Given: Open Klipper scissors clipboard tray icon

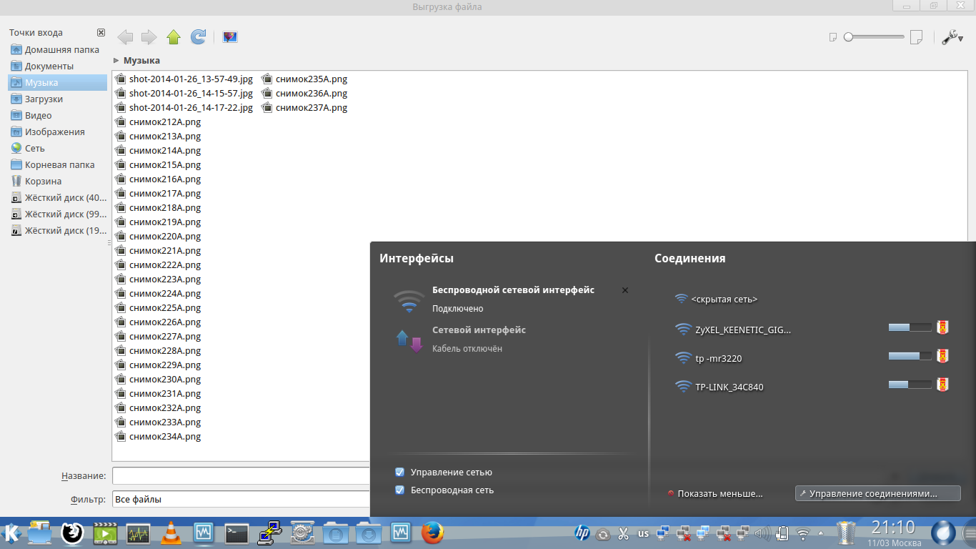Looking at the screenshot, I should (623, 533).
